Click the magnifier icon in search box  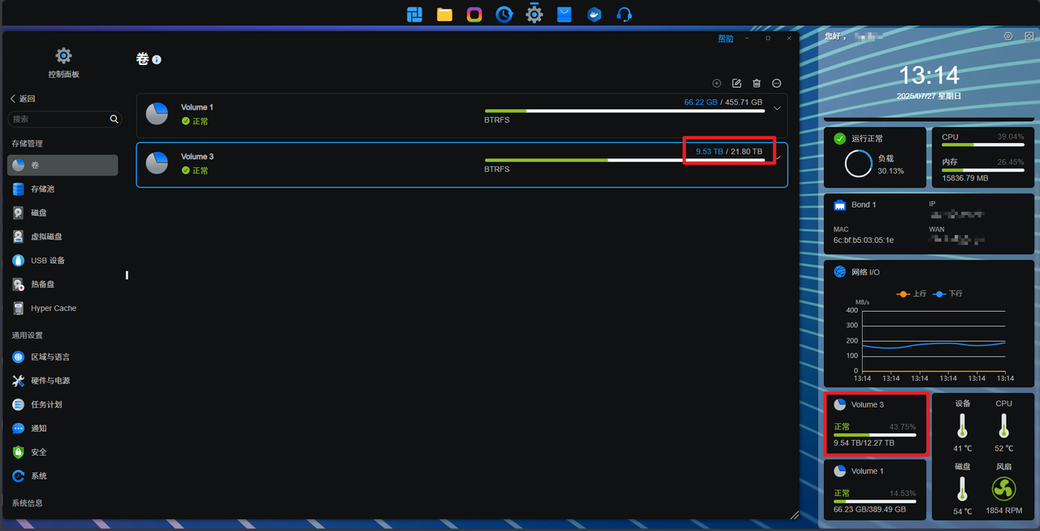pos(114,119)
